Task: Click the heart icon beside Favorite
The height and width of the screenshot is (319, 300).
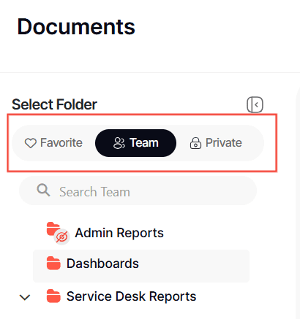Action: [x=31, y=143]
